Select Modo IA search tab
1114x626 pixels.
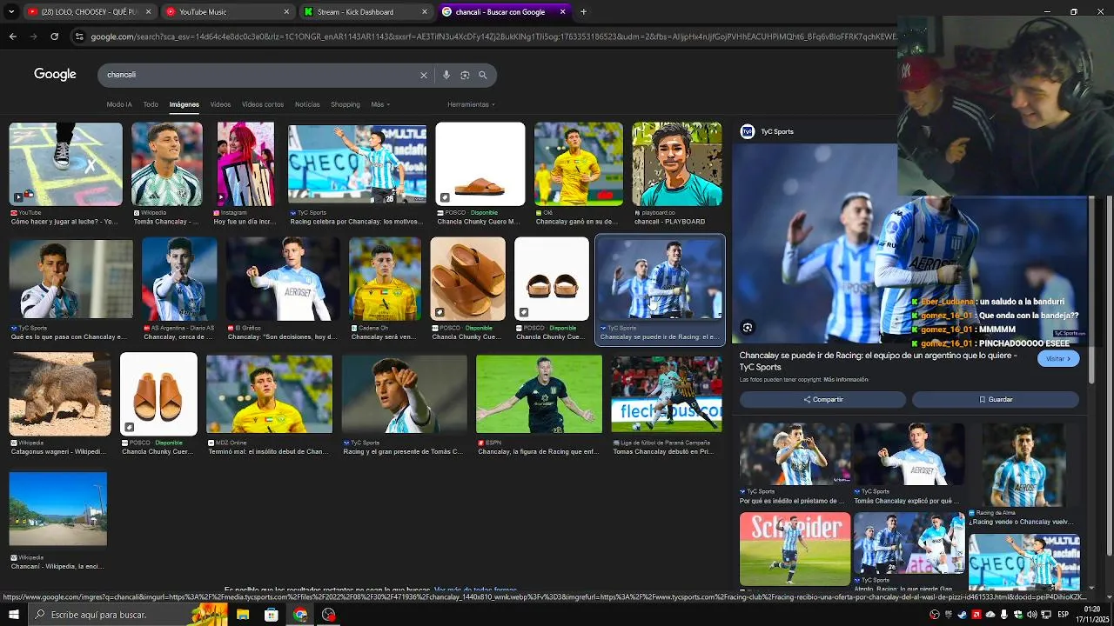click(119, 104)
